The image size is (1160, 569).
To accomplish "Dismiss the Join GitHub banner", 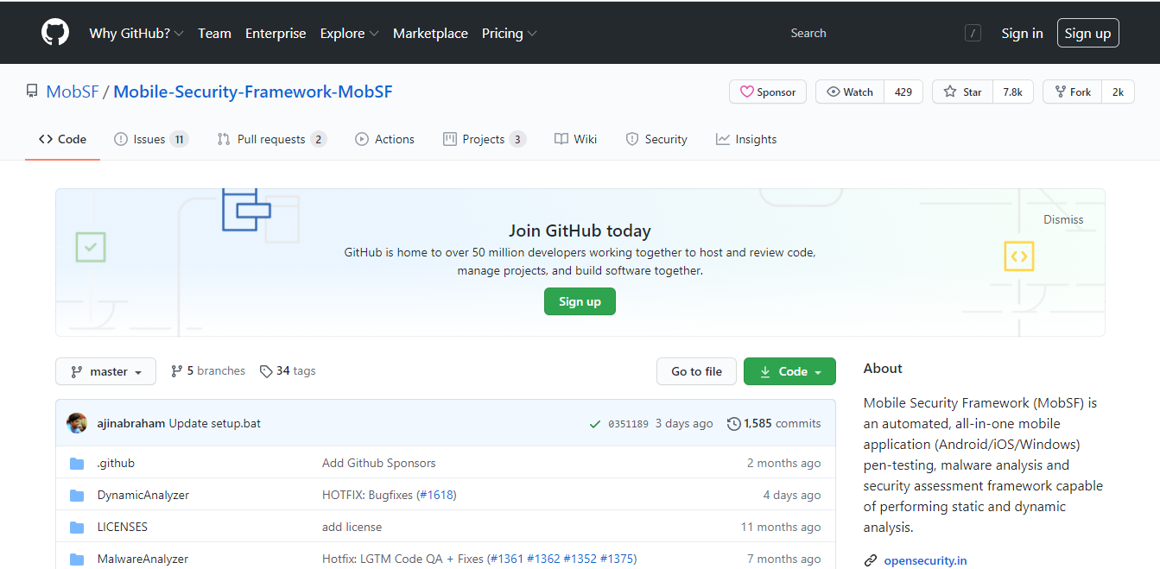I will [1063, 219].
